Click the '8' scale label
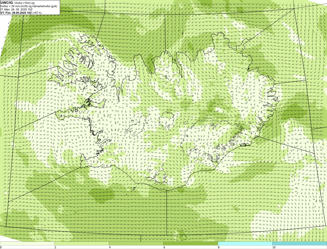 click(218, 247)
